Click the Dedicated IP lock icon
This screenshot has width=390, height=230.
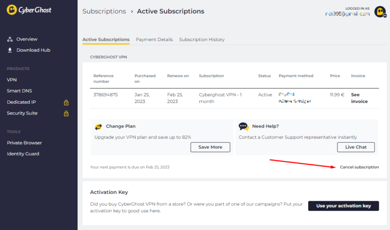click(x=66, y=102)
